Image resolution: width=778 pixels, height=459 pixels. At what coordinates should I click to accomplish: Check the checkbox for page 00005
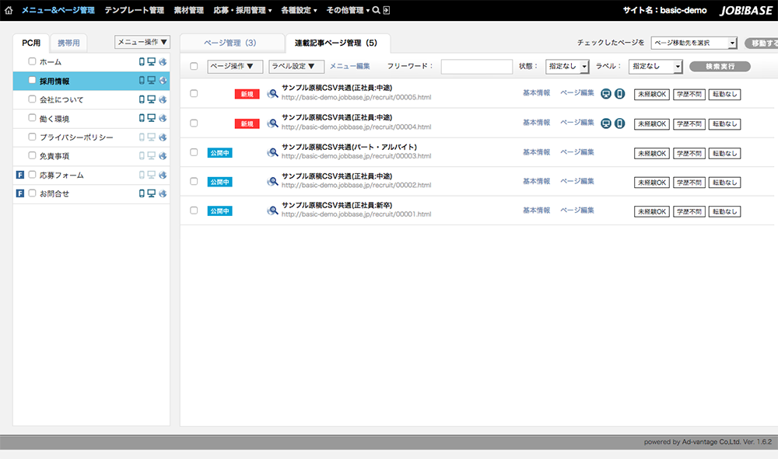click(194, 93)
